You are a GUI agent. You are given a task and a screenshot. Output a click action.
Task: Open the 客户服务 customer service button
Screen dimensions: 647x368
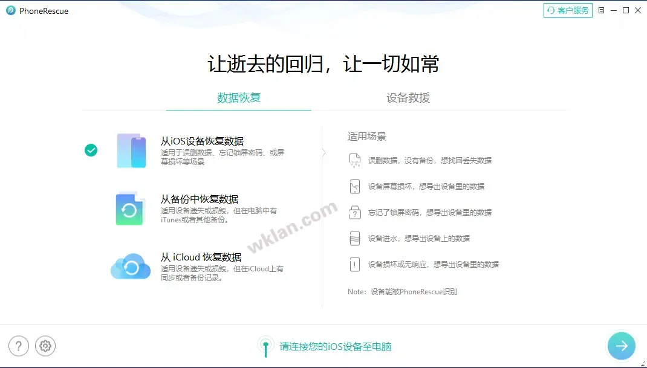tap(568, 10)
